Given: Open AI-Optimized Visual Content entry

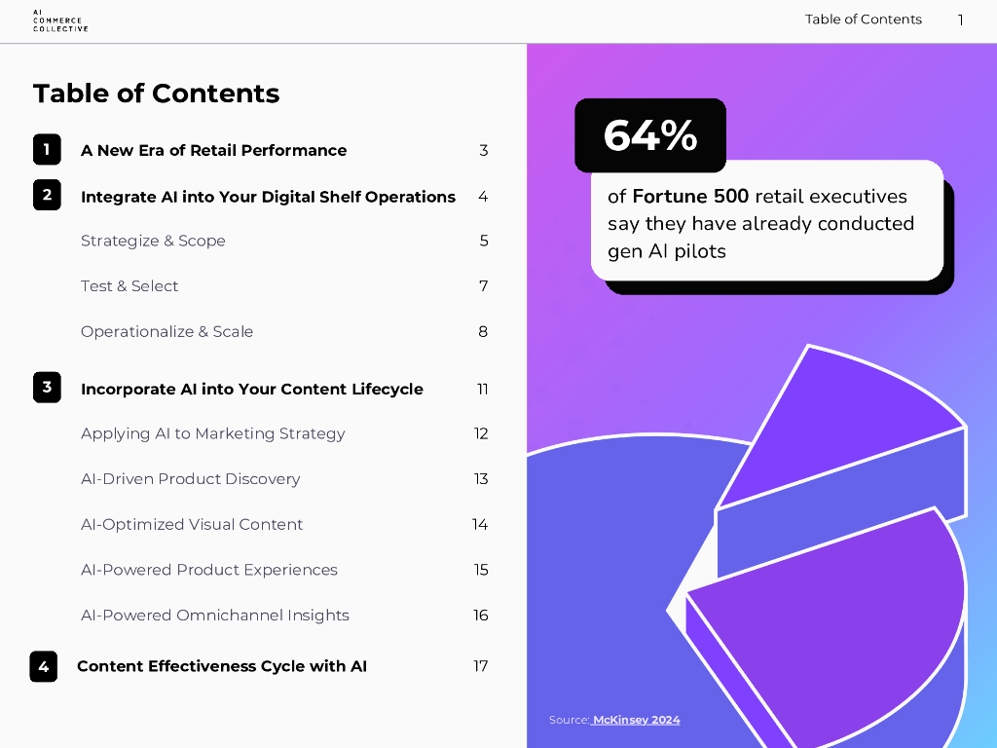Looking at the screenshot, I should tap(192, 524).
